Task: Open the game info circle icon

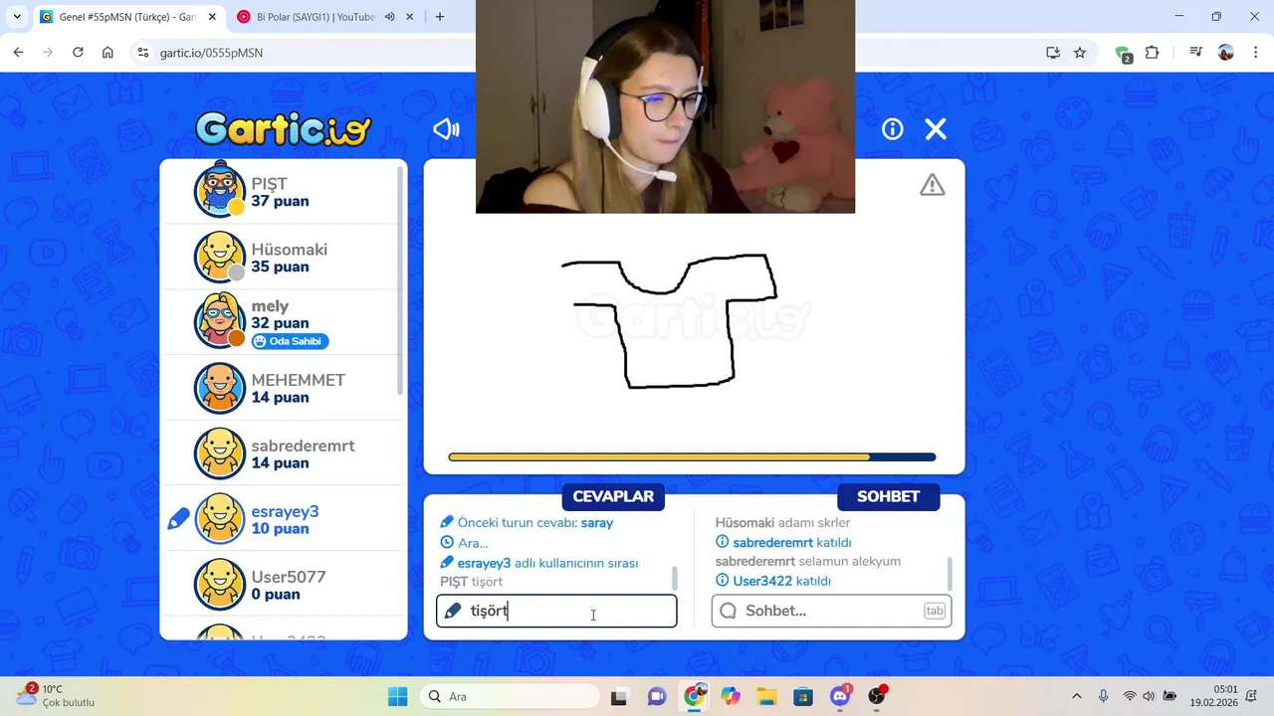Action: [893, 129]
